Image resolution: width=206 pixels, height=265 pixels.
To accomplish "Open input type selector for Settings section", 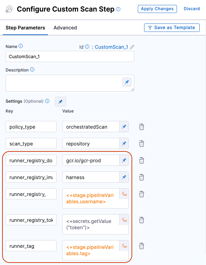I will 61,102.
